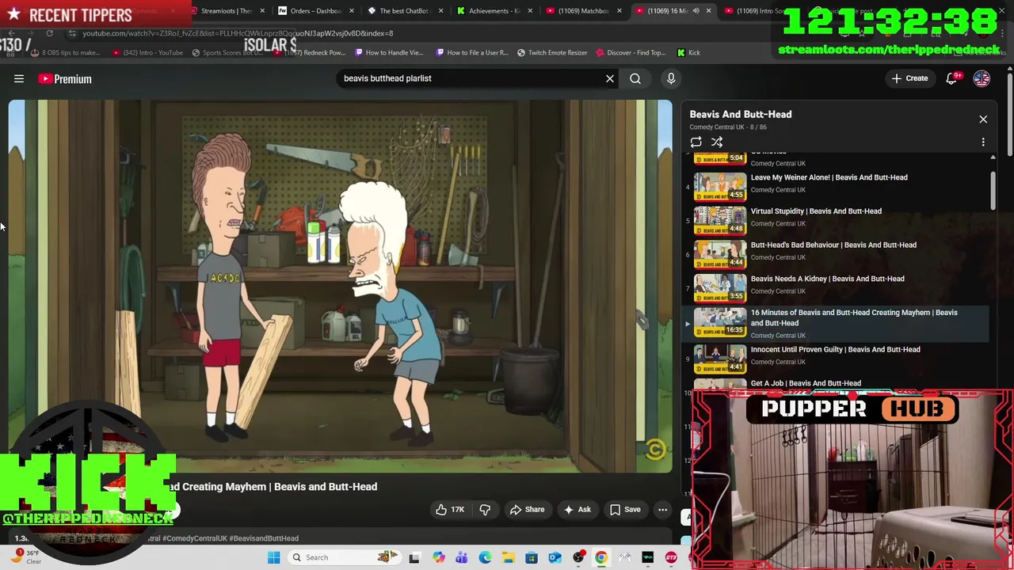Go to YouTube Premium home logo
The width and height of the screenshot is (1014, 570).
point(65,78)
